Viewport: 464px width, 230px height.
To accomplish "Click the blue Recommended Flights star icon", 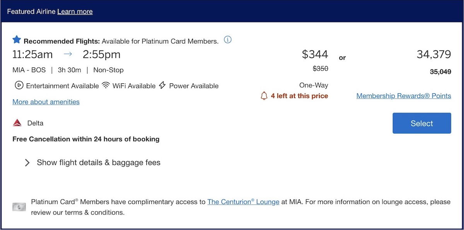I will click(x=17, y=40).
